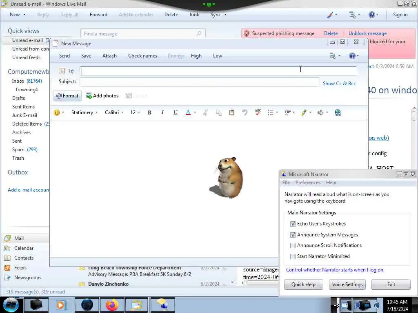Click in the To address field
Screen dimensions: 418x313
pyautogui.click(x=218, y=71)
